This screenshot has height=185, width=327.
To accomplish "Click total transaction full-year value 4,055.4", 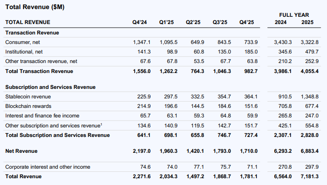I will [x=309, y=71].
